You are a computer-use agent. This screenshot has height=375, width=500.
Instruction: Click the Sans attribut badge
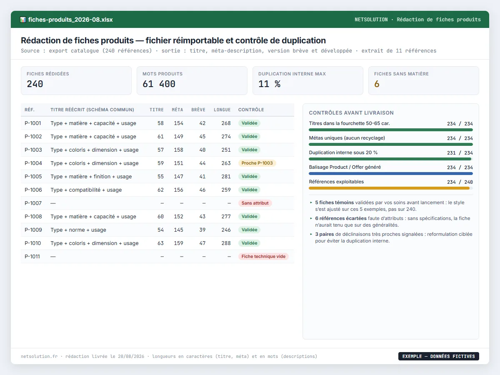click(x=255, y=203)
